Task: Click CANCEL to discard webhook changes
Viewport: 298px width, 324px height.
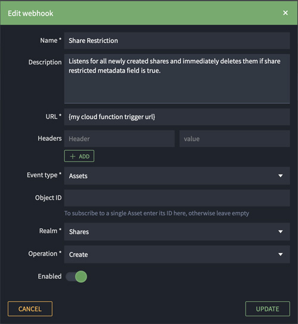Action: click(x=30, y=309)
